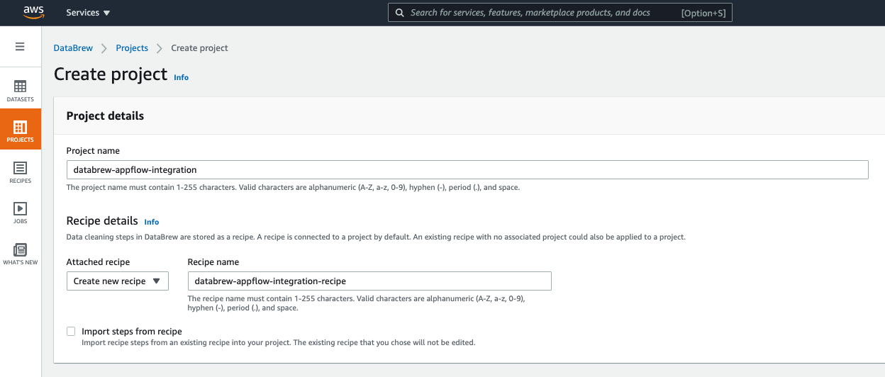Click the Recipe name label
The image size is (885, 377).
[213, 262]
